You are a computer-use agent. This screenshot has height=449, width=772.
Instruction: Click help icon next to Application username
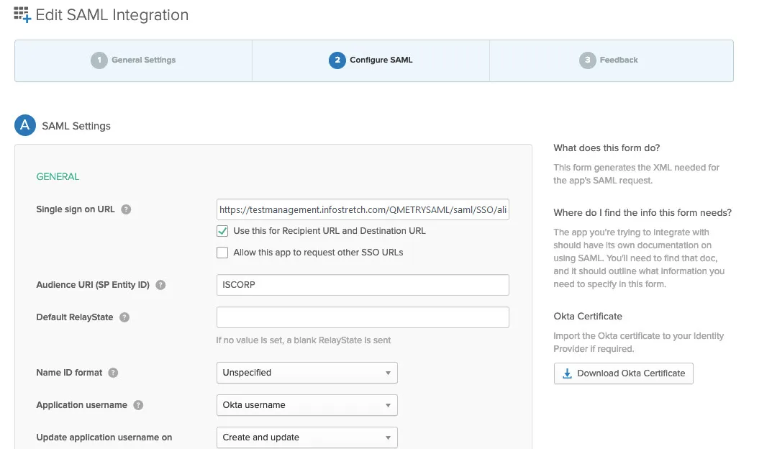coord(138,405)
